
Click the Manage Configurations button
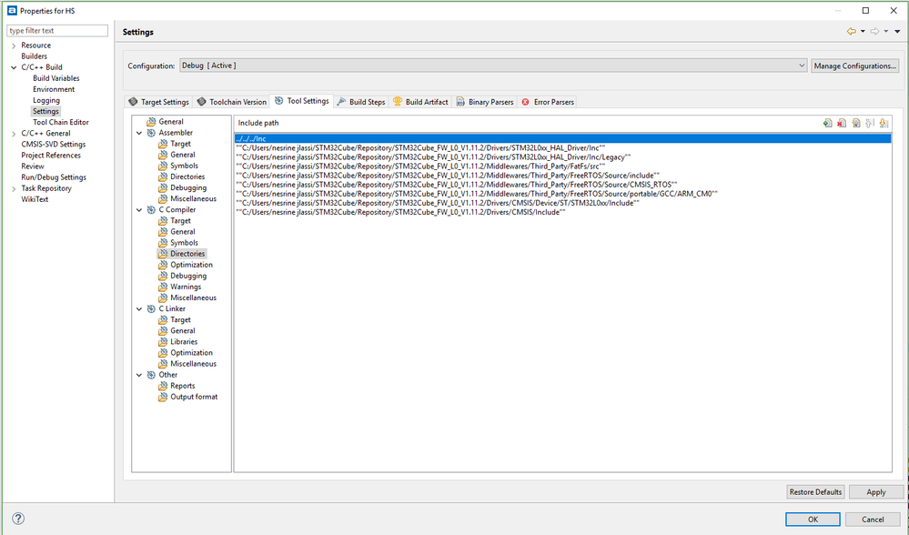(855, 66)
